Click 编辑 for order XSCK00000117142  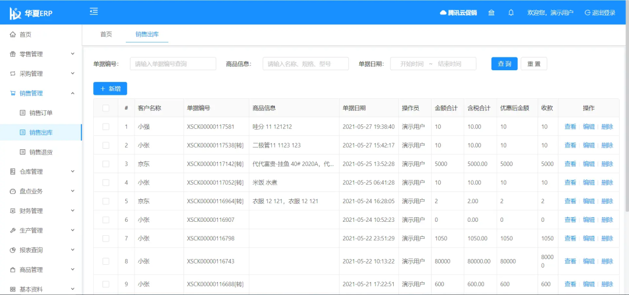point(588,164)
